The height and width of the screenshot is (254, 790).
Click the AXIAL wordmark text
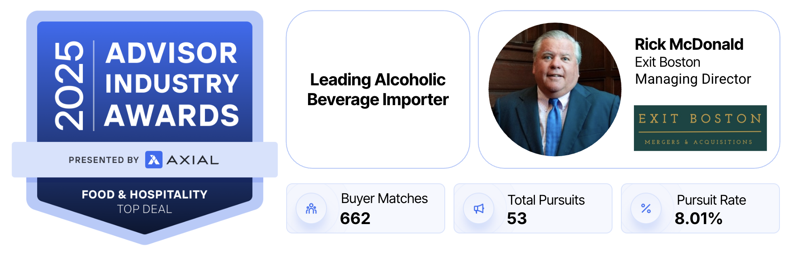click(193, 160)
